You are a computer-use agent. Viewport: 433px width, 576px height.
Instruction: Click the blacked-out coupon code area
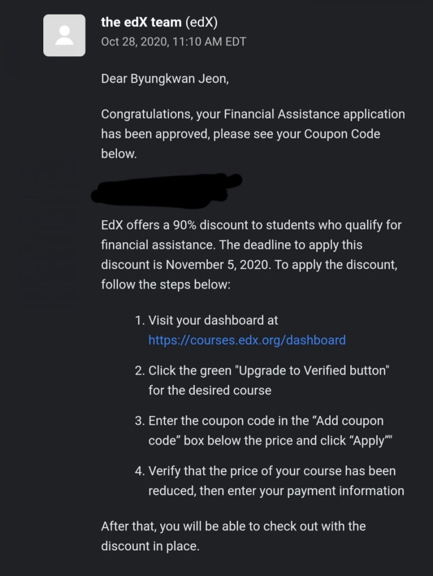pos(166,189)
